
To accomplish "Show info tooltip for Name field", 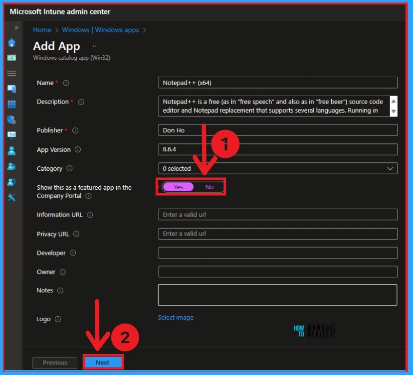I will click(x=66, y=83).
